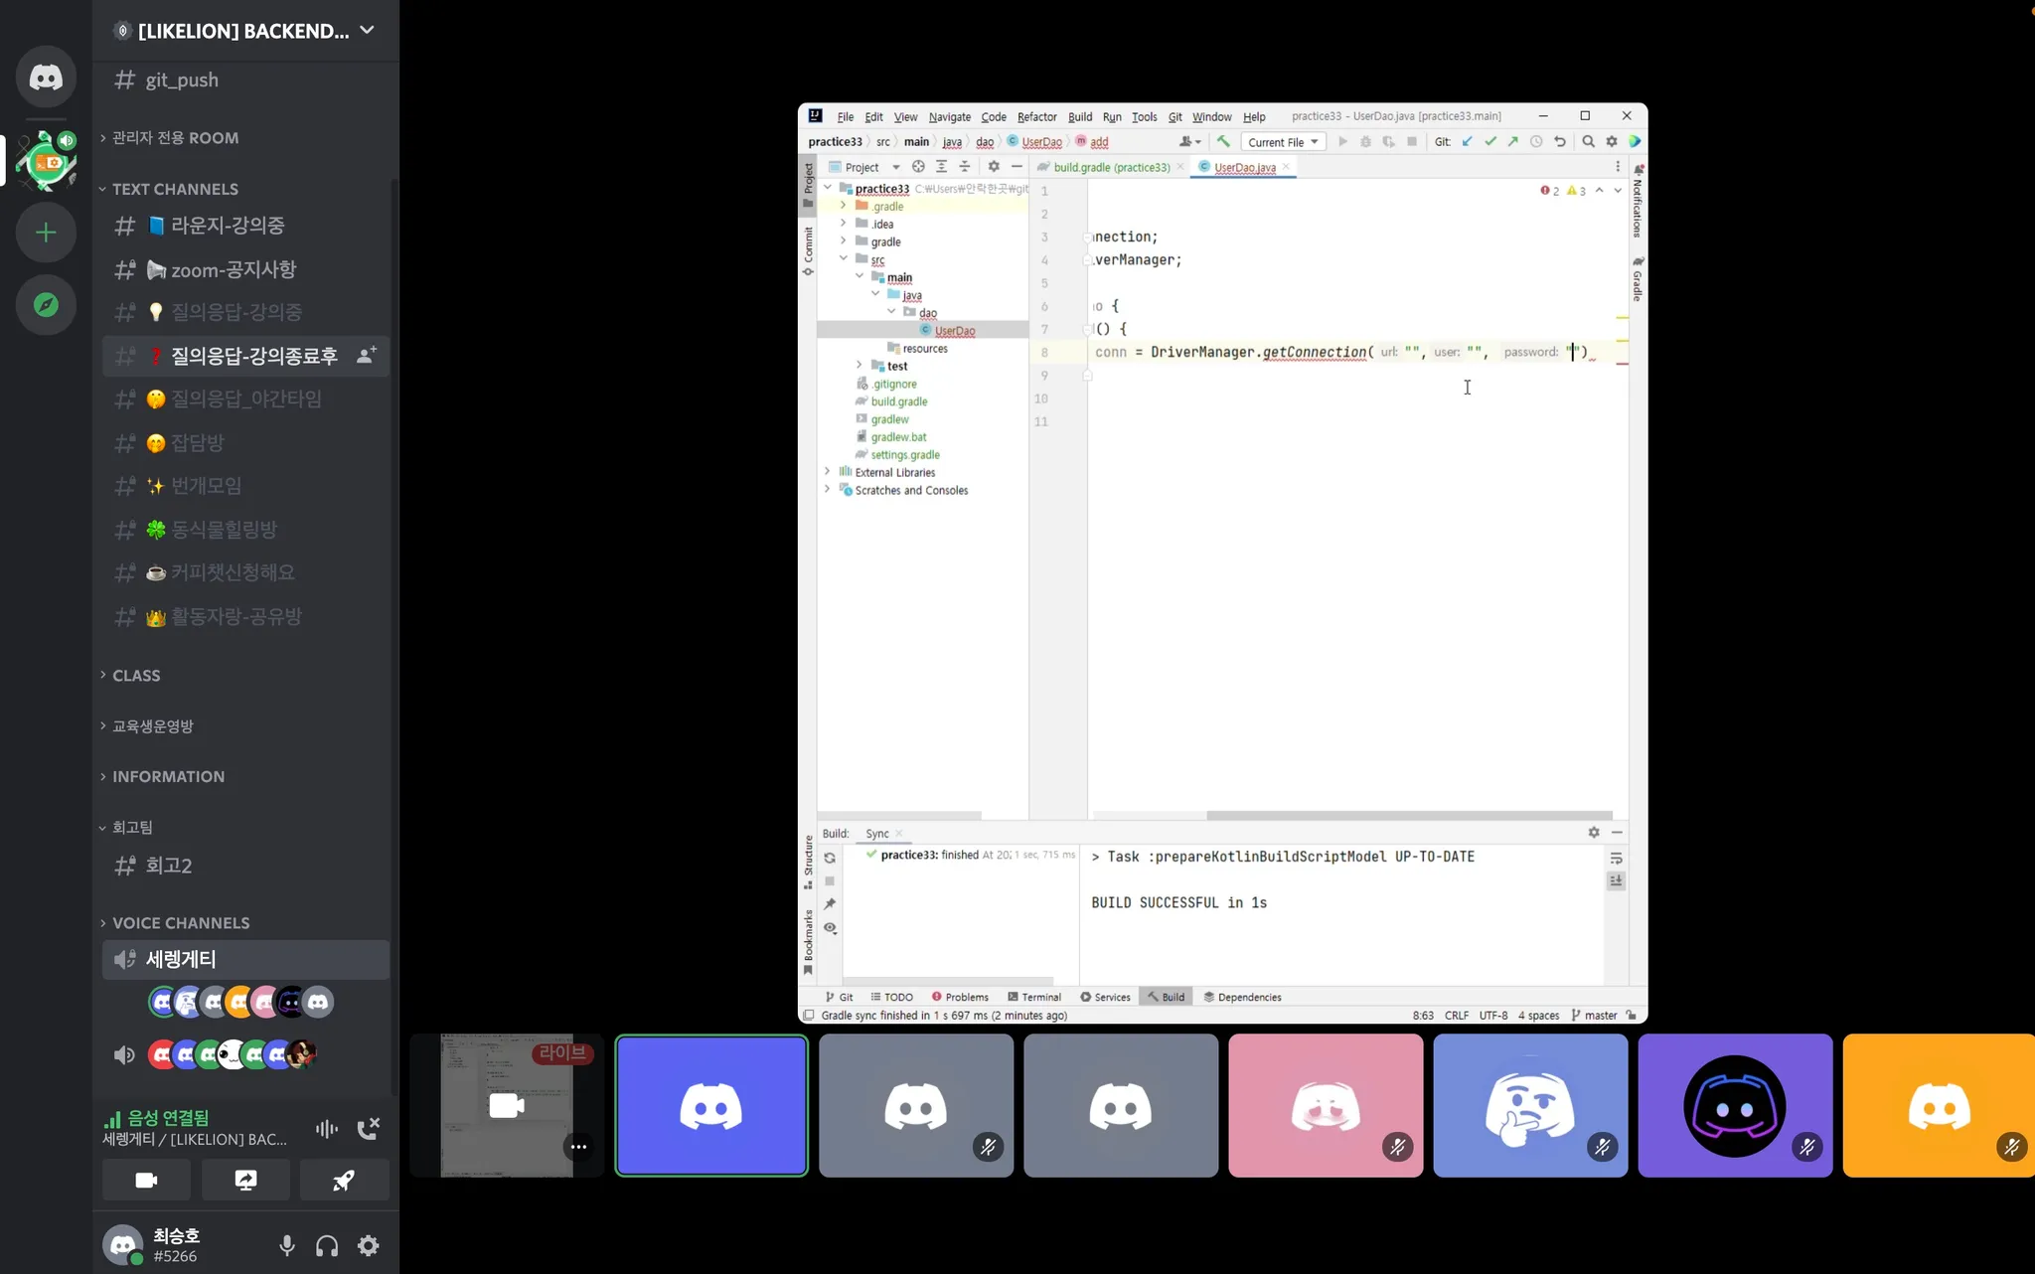The width and height of the screenshot is (2035, 1274).
Task: Turn on camera with video button
Action: click(x=146, y=1180)
